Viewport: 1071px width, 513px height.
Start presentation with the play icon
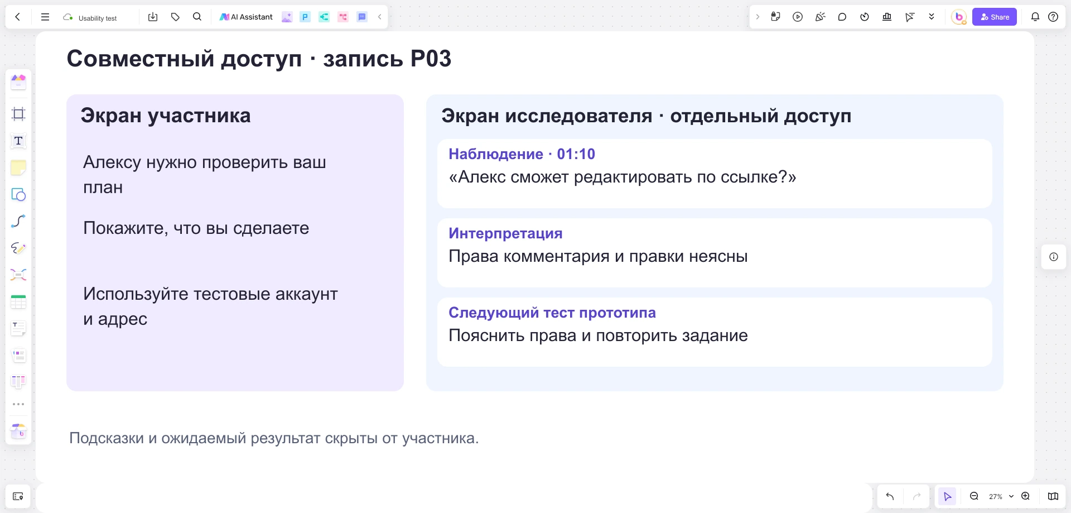point(798,17)
